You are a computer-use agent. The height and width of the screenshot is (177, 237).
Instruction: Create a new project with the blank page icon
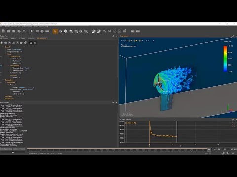click(x=3, y=31)
